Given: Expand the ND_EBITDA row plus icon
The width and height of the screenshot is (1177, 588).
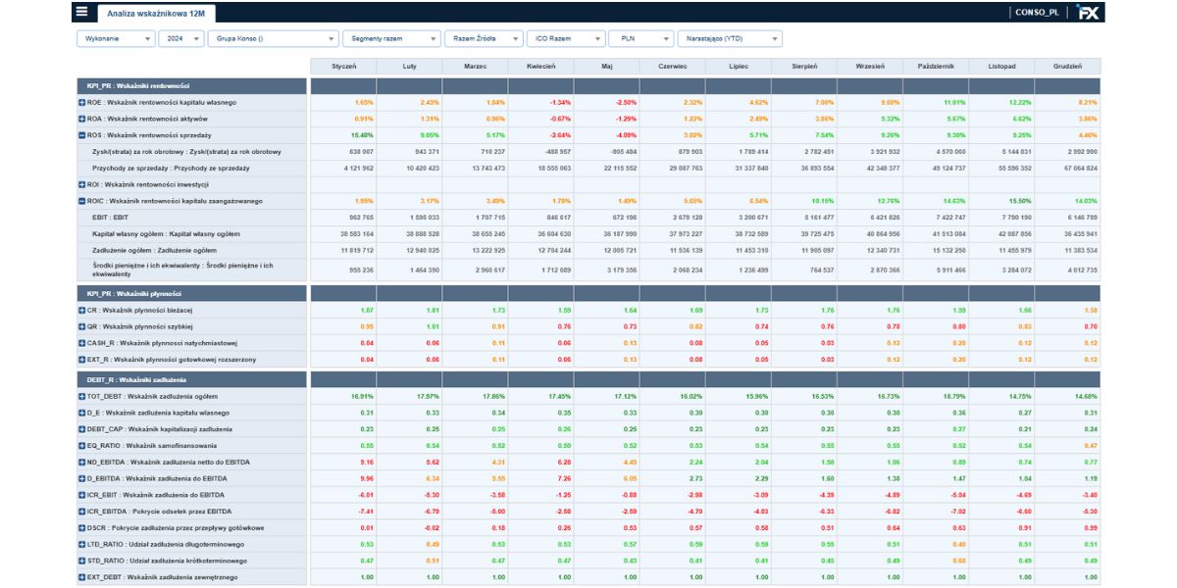Looking at the screenshot, I should tap(82, 462).
